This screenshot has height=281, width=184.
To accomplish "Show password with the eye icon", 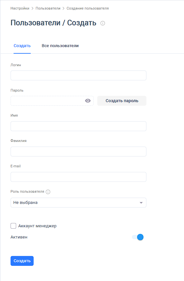I will coord(88,101).
